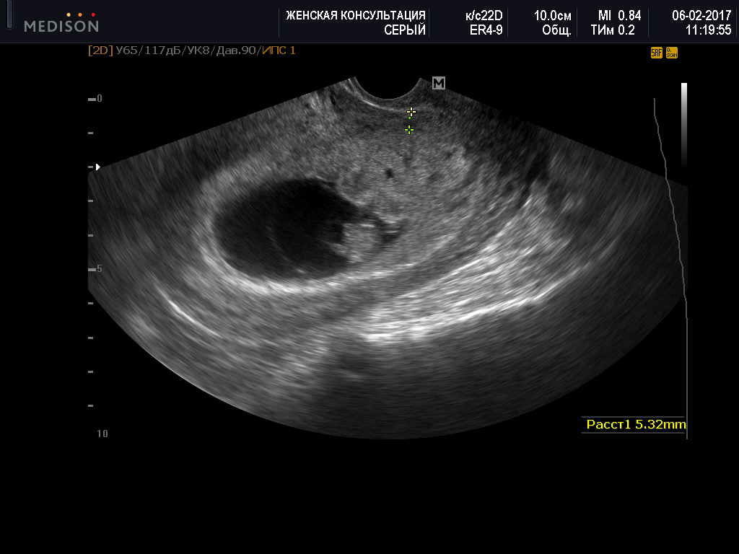The image size is (739, 554).
Task: Click the focal zone triangle marker
Action: pos(98,167)
